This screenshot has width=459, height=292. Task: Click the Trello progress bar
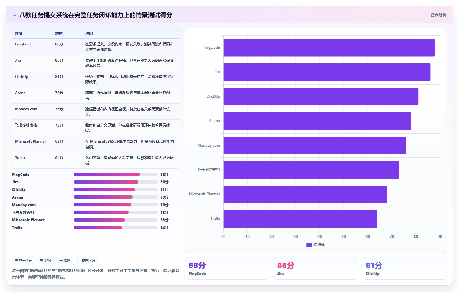click(116, 228)
